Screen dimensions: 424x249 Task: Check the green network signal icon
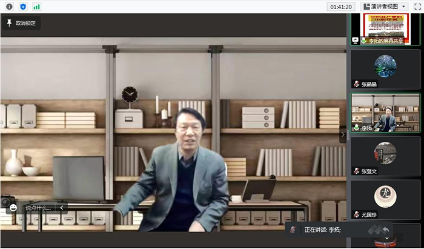[37, 7]
